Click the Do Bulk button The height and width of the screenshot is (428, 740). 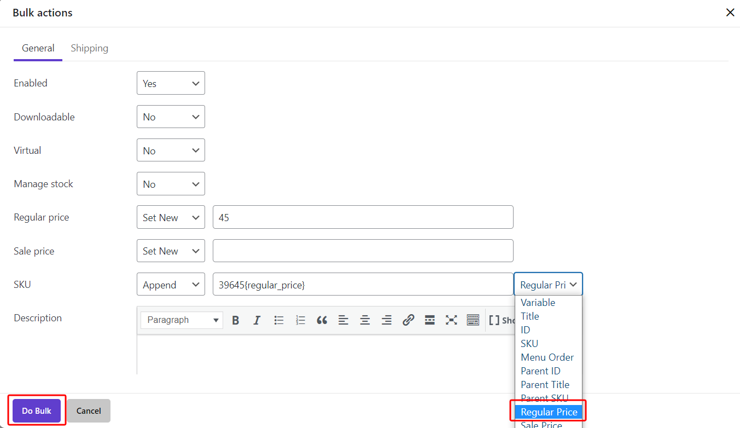coord(37,411)
